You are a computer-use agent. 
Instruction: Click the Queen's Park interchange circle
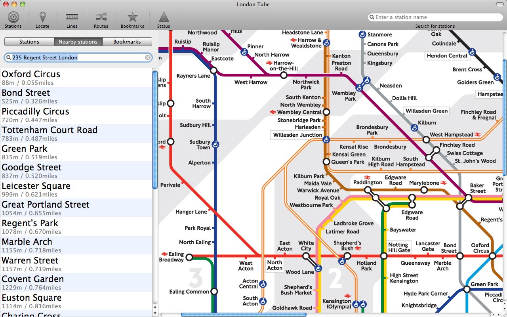tap(326, 162)
